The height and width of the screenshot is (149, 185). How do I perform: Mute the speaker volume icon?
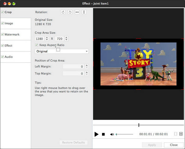tap(112, 134)
